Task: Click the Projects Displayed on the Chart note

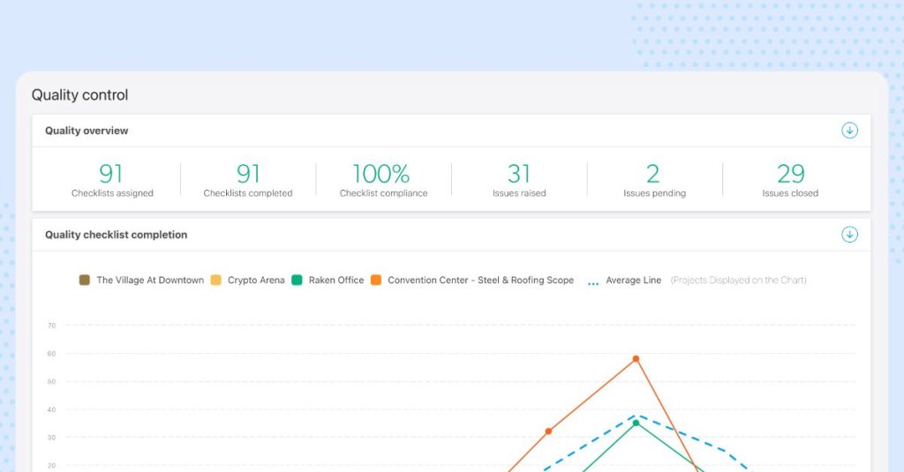Action: pyautogui.click(x=738, y=281)
